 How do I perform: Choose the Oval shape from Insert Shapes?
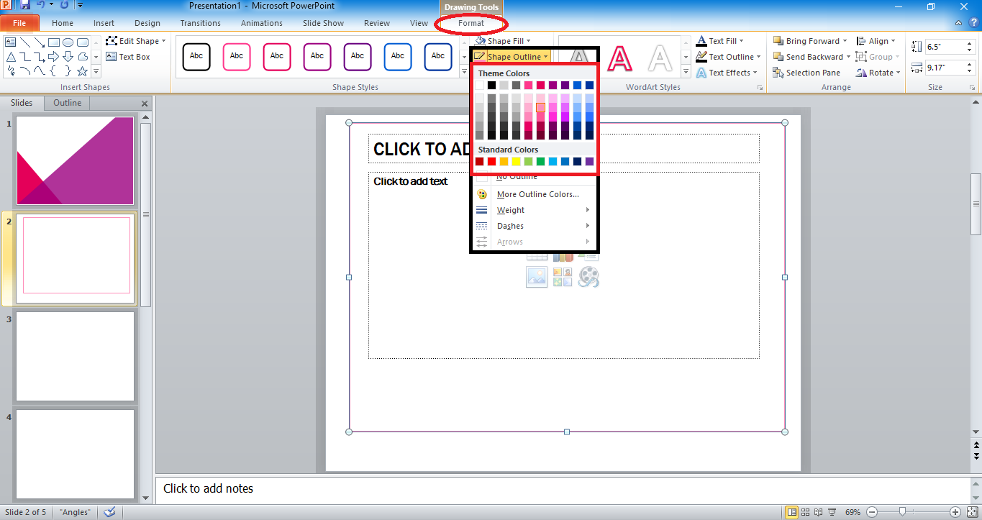[67, 42]
